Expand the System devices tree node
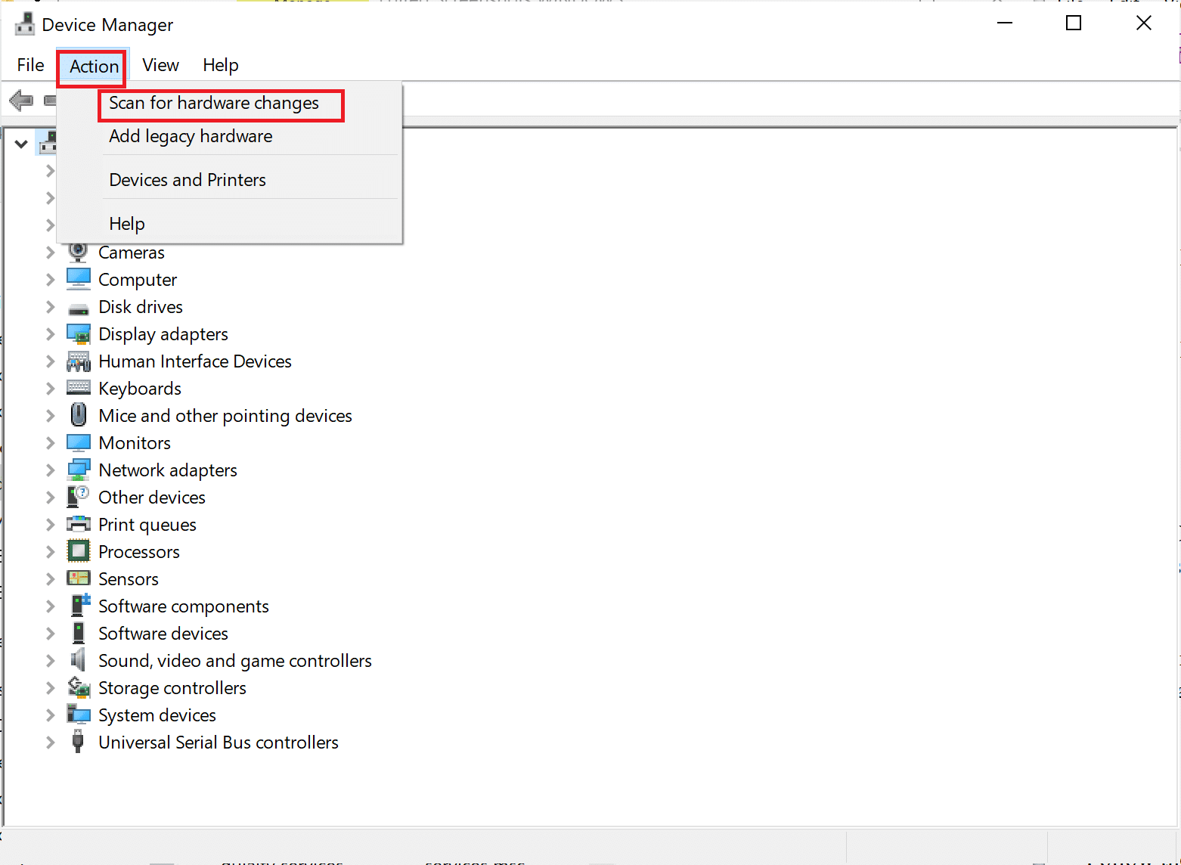Screen dimensions: 1181x865 click(x=49, y=715)
